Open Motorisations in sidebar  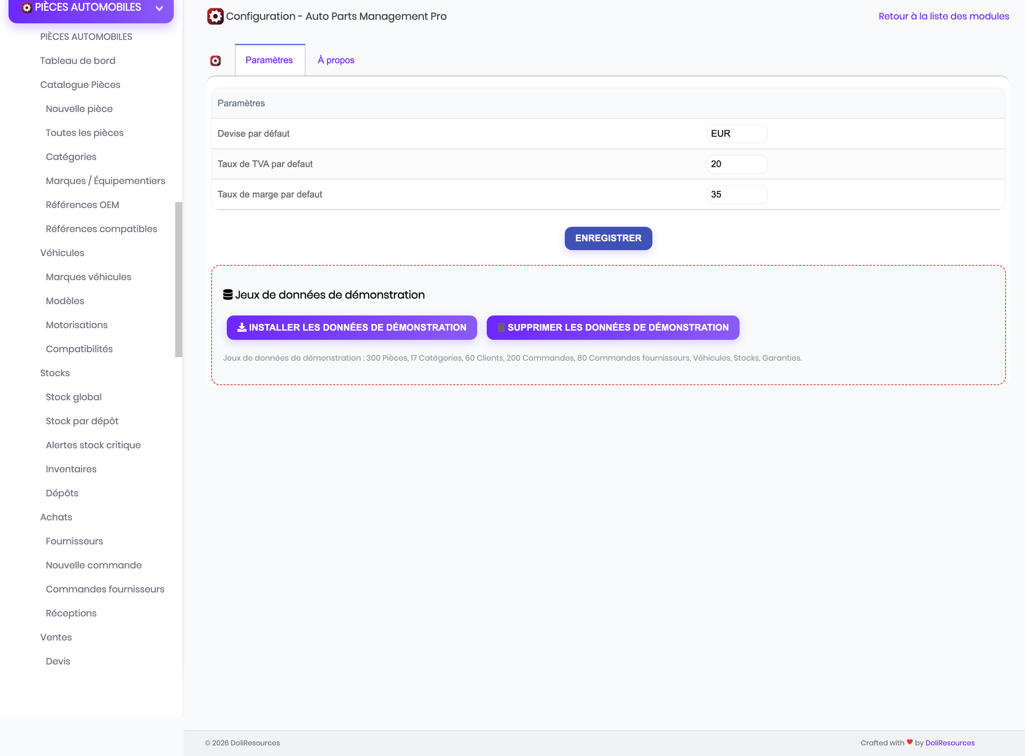[76, 325]
